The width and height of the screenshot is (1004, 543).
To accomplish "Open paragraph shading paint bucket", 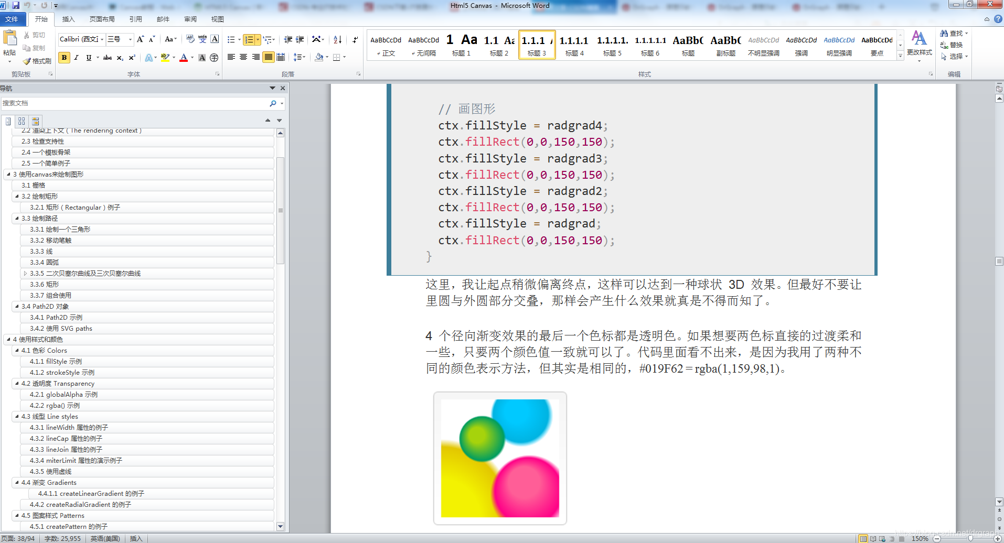I will (x=319, y=57).
